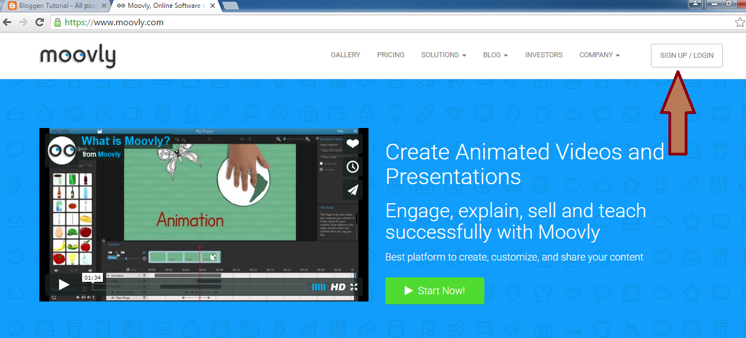Open the GALLERY page
This screenshot has width=746, height=338.
click(x=345, y=55)
